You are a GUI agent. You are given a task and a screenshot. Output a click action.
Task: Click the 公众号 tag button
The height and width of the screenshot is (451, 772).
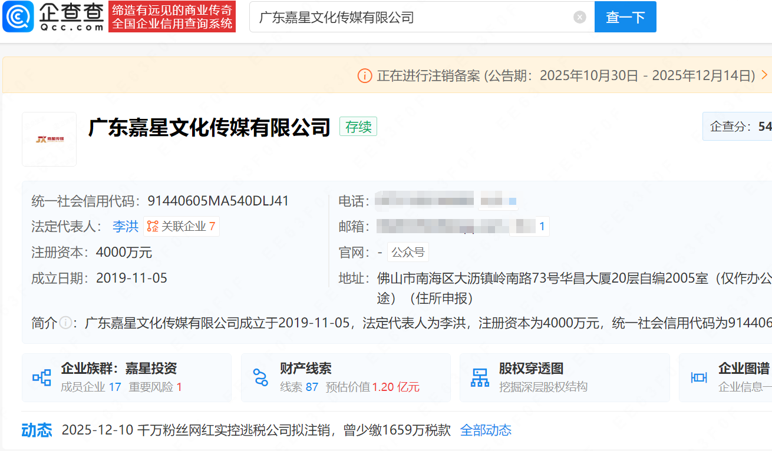tap(408, 252)
